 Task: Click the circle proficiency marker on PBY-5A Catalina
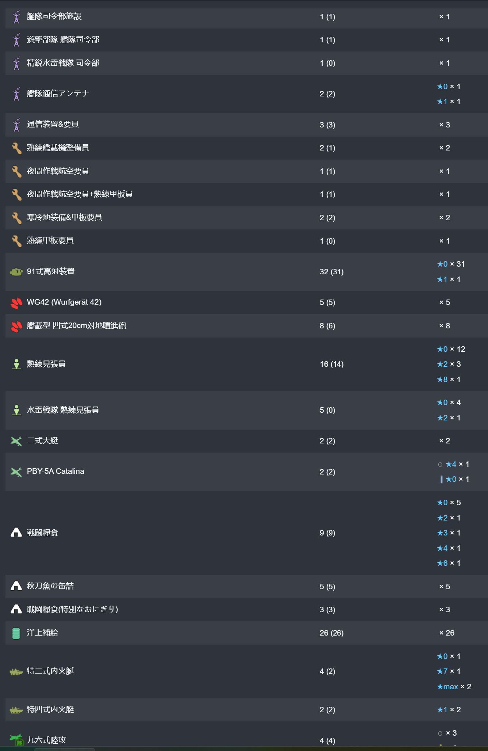(440, 465)
